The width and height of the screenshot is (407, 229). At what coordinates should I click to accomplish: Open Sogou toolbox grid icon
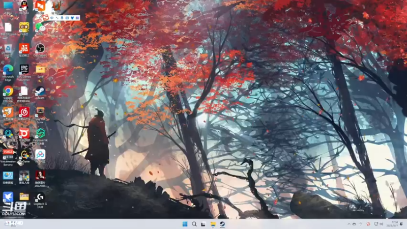point(77,18)
